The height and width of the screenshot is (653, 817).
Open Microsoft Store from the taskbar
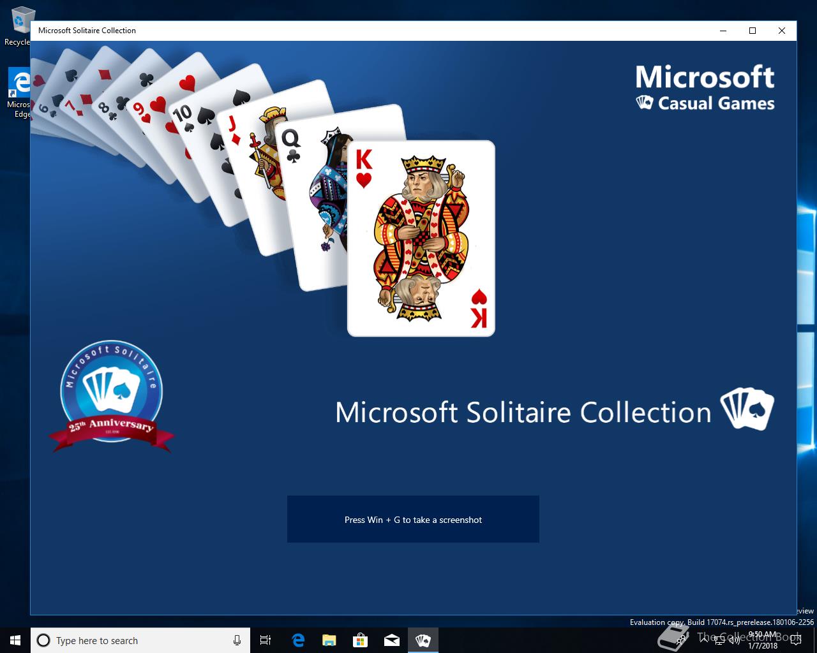pyautogui.click(x=360, y=640)
